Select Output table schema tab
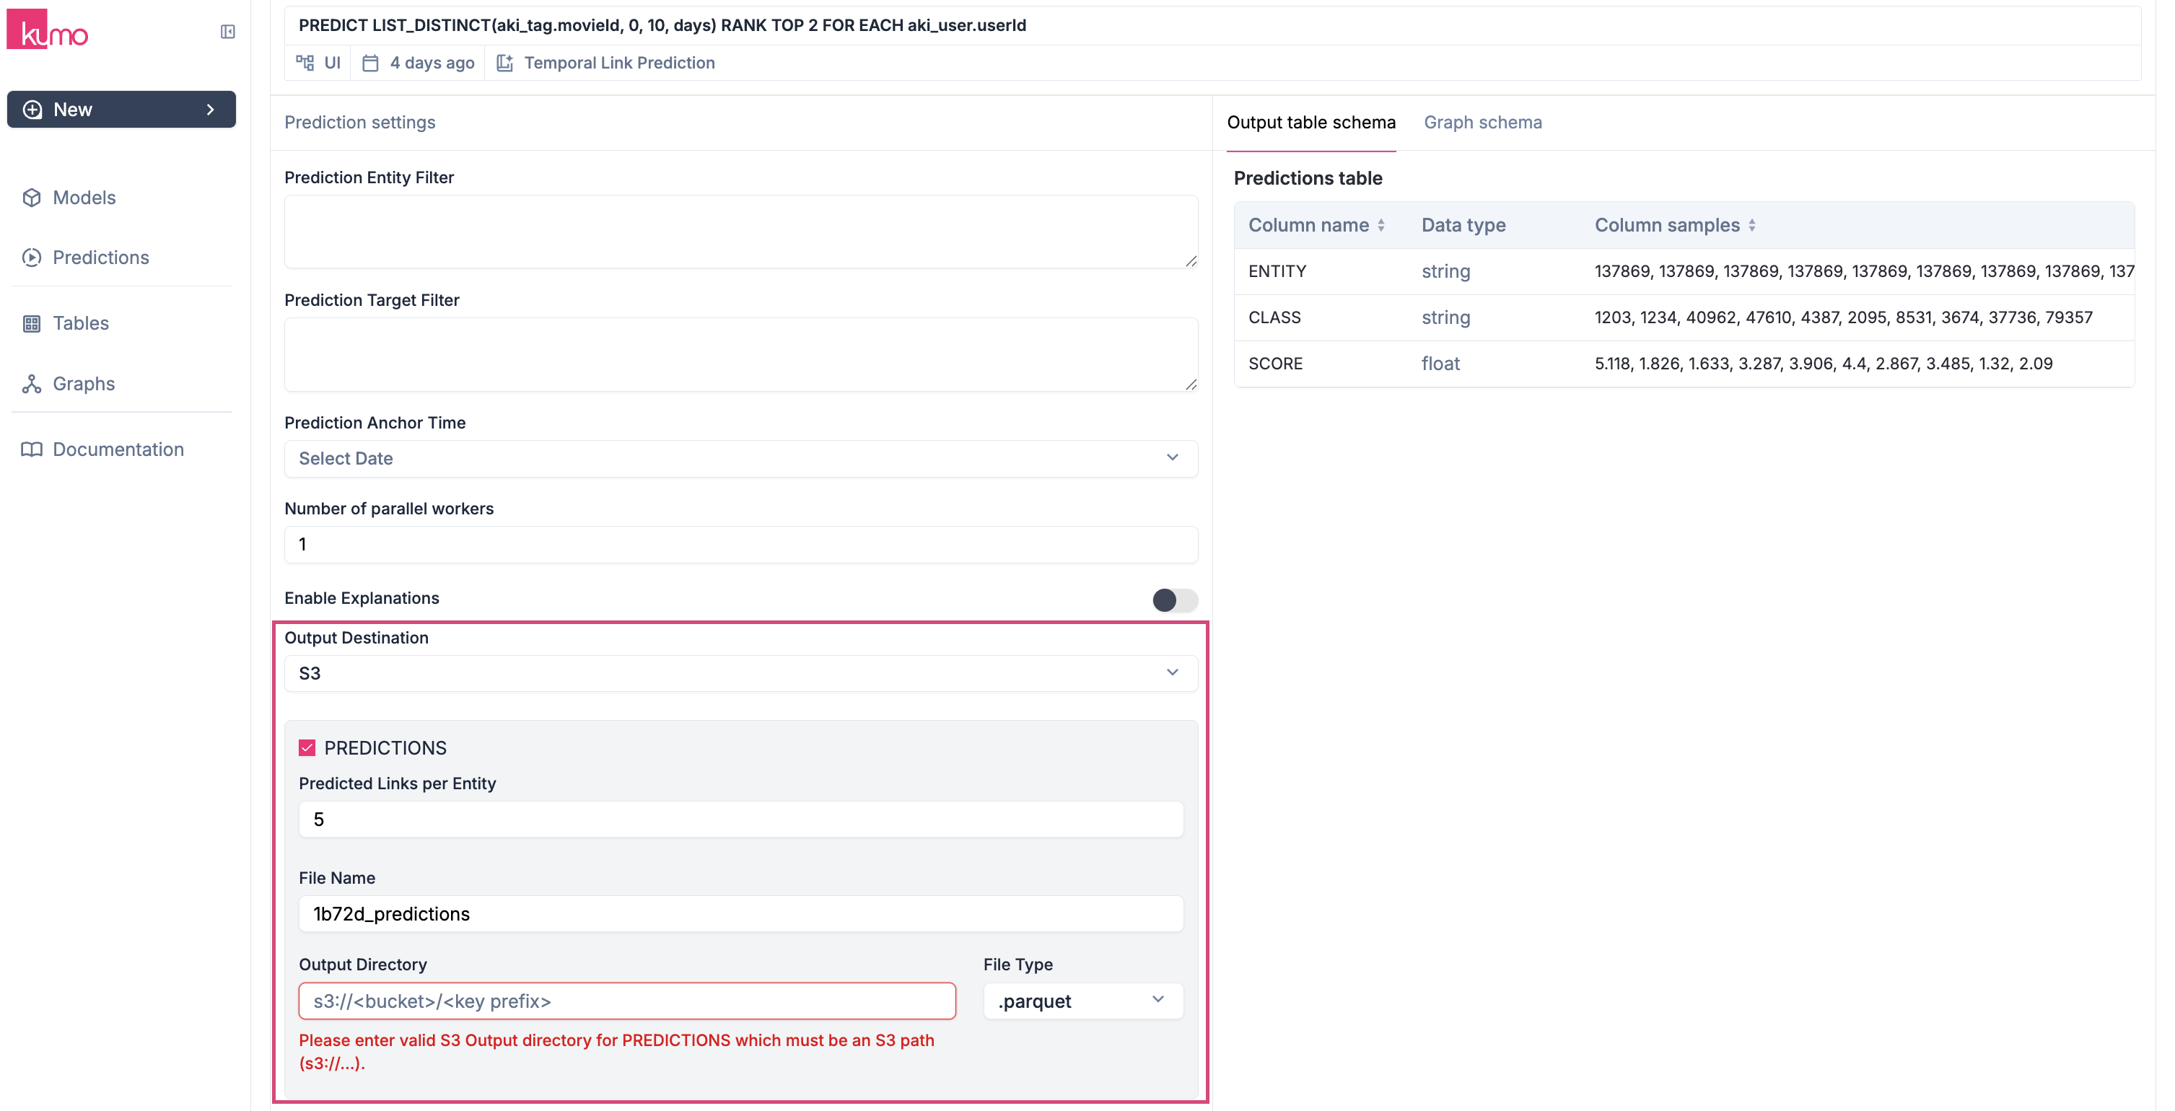Screen dimensions: 2175x1111 (x=1310, y=123)
